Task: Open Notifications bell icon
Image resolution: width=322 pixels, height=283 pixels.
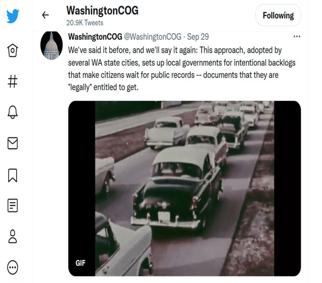Action: [13, 113]
